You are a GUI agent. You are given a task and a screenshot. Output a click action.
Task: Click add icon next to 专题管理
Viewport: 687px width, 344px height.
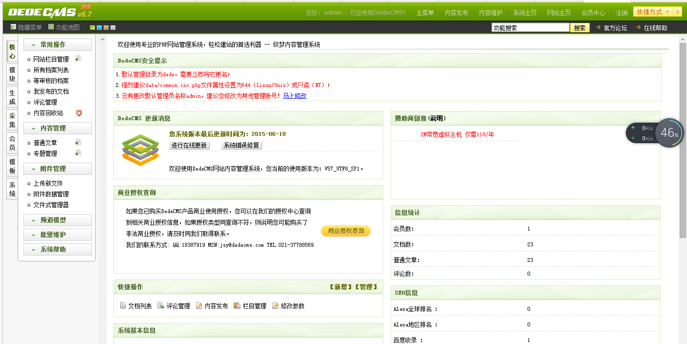pos(78,153)
